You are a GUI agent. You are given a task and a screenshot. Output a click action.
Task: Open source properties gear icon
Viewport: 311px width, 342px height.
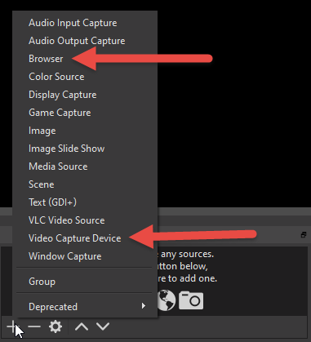point(56,326)
